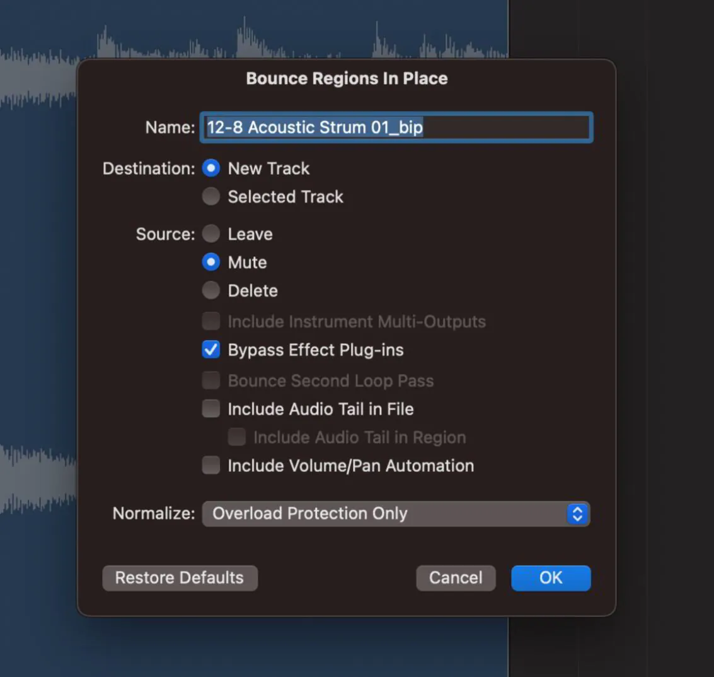Screen dimensions: 714x677
Task: Click the Include Instrument Multi-Outputs checkbox
Action: coord(211,321)
